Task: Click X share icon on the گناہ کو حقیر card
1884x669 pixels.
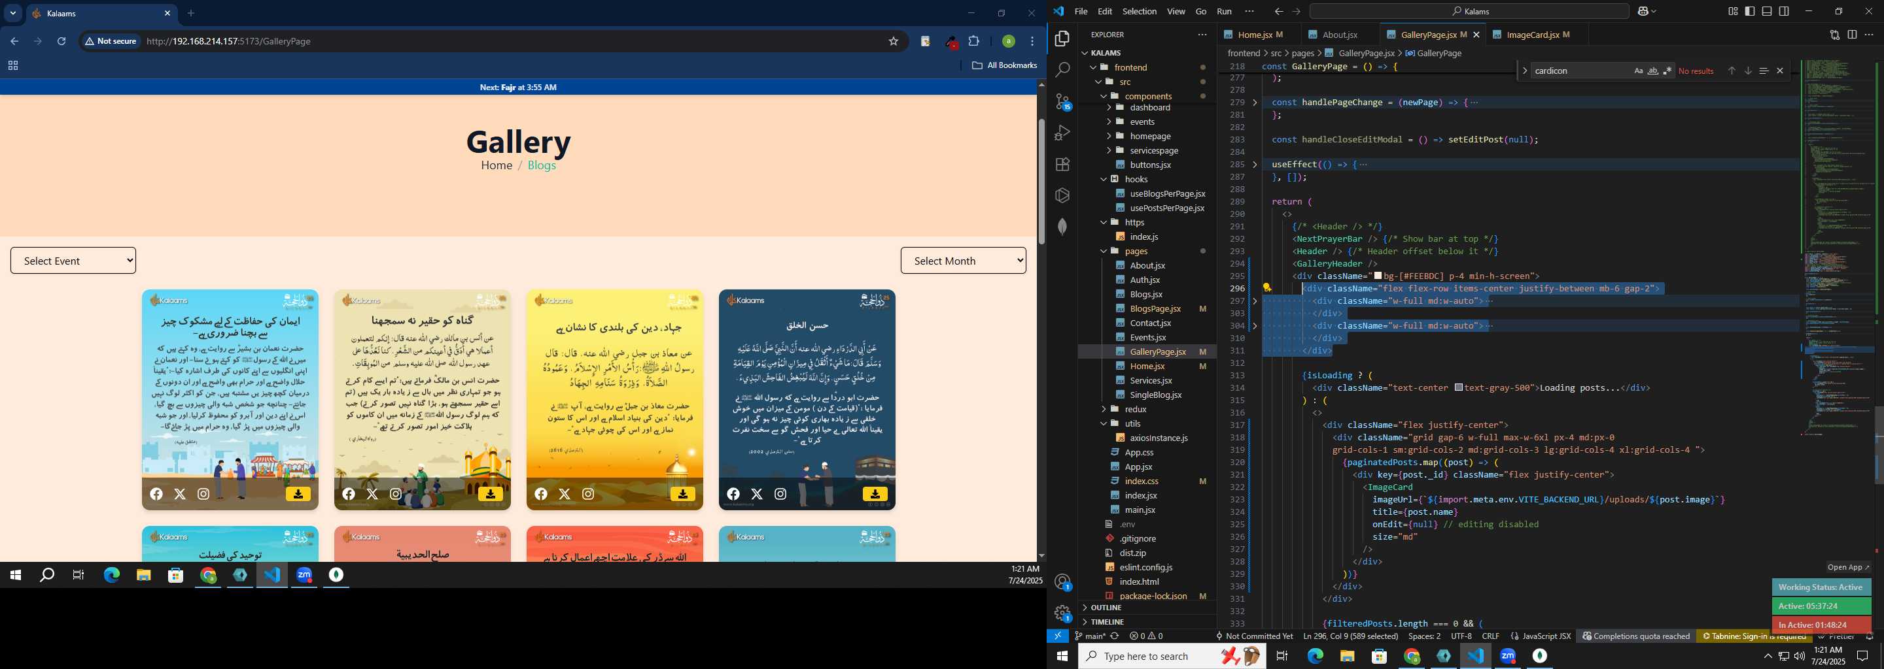Action: coord(372,494)
